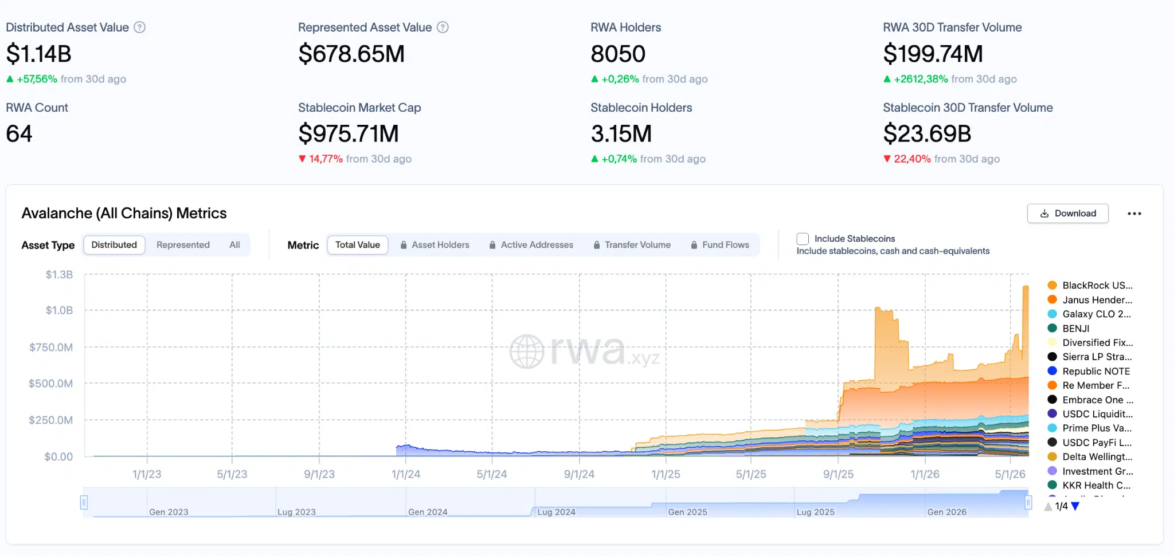Click the Represented Asset Value help icon

(443, 27)
